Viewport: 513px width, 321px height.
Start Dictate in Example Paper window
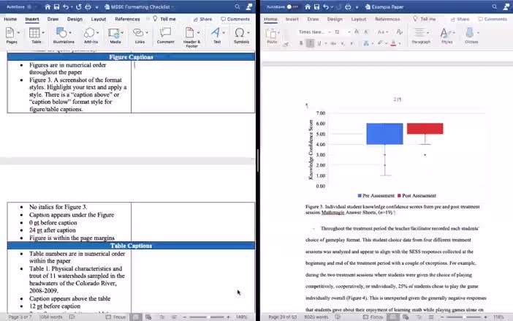coord(471,34)
